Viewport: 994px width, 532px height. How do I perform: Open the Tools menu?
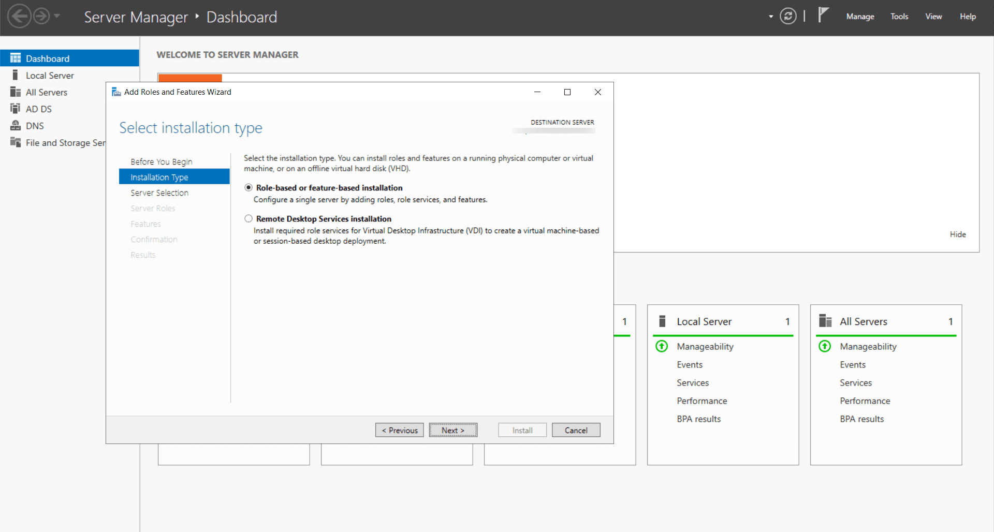click(899, 17)
